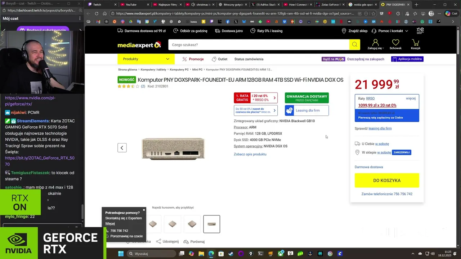Open Zobacz opis produktu link

[x=250, y=154]
